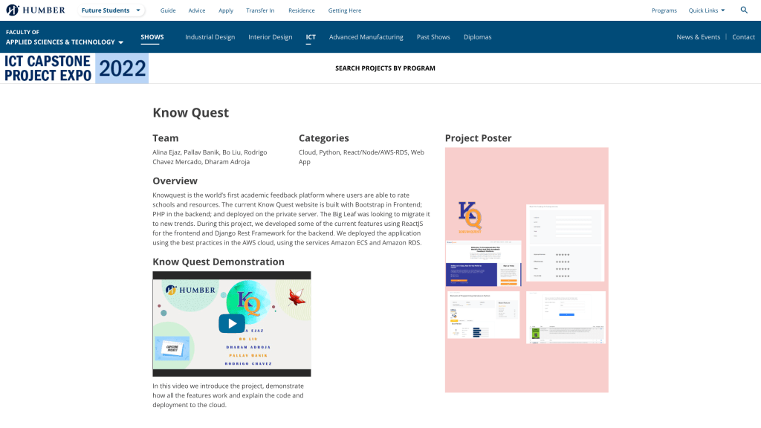Open the Programs link

tap(664, 10)
